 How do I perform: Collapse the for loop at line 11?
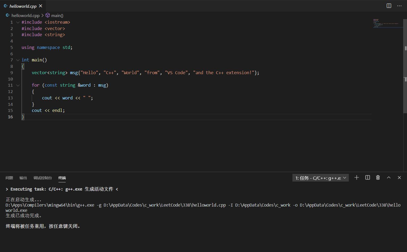pos(18,85)
